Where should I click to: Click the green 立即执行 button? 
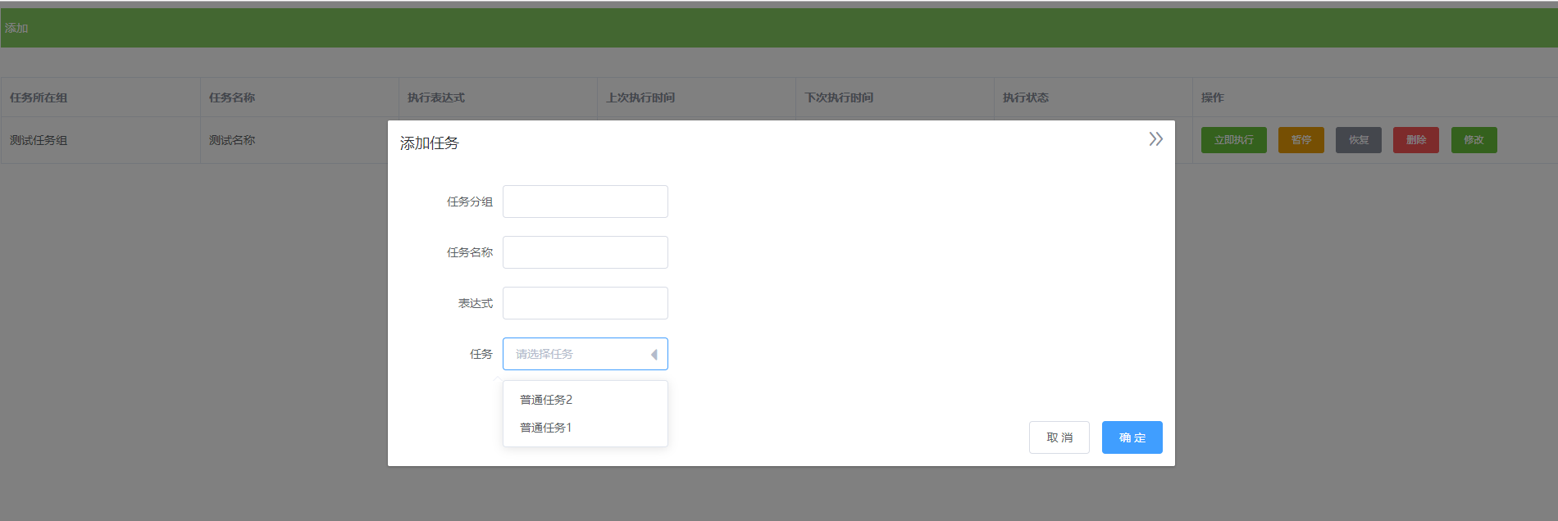(1234, 140)
